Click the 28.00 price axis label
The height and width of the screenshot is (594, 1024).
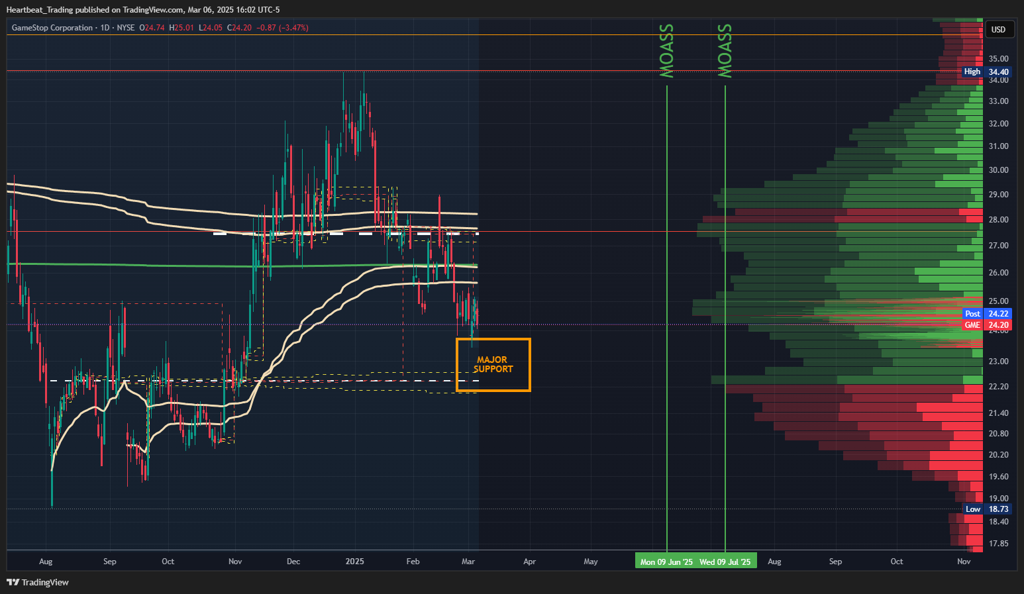click(x=998, y=220)
